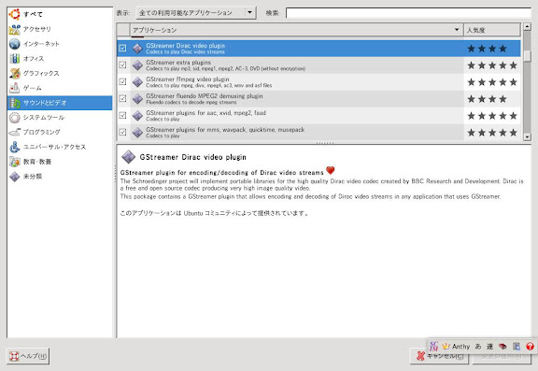The image size is (538, 371).
Task: Click the SCIM logo in the input toolbar
Action: pos(433,346)
